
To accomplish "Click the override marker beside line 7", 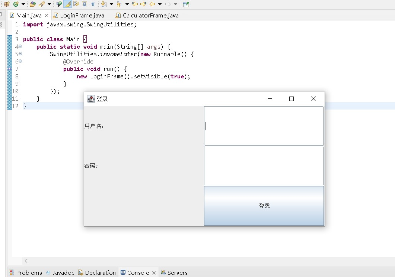I will 10,69.
